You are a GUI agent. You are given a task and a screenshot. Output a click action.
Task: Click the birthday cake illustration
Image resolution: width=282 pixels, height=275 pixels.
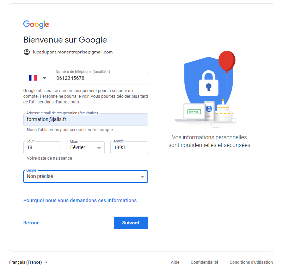[x=224, y=112]
